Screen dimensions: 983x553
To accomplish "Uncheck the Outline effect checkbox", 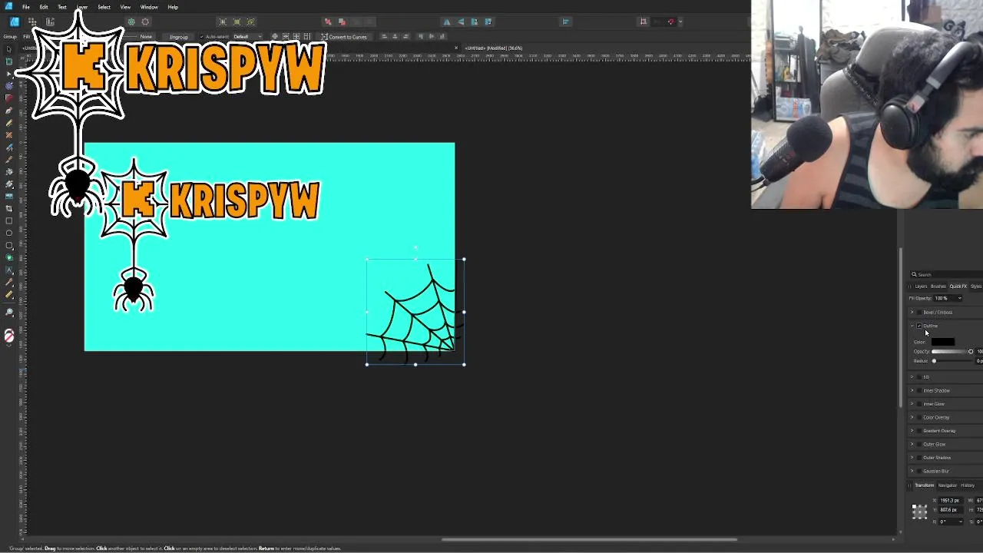I will (919, 326).
